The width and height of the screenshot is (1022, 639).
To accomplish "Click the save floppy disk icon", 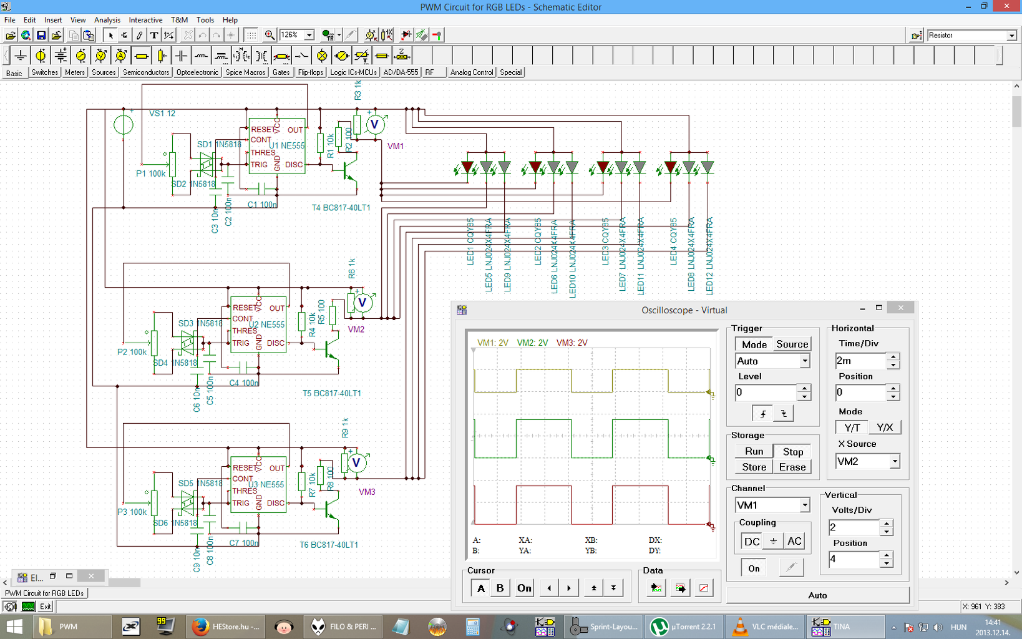I will (41, 36).
